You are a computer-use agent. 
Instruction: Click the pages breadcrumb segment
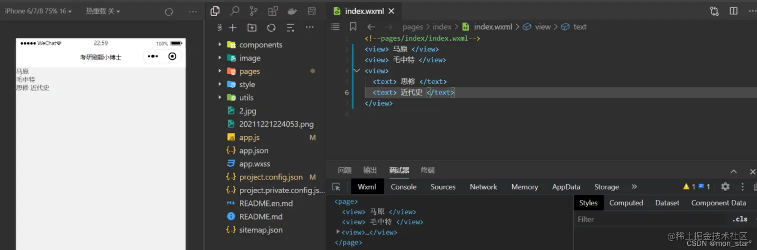coord(412,27)
